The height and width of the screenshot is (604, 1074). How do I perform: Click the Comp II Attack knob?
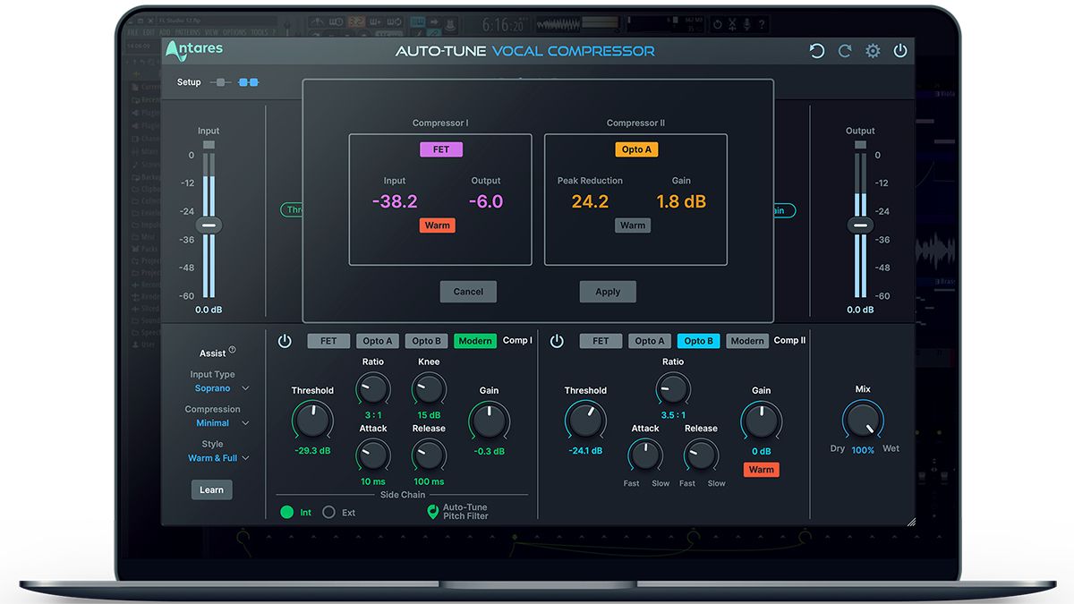tap(645, 455)
